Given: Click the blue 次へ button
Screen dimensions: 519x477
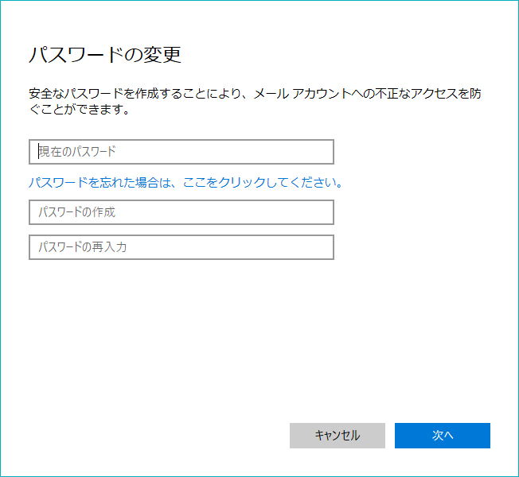Looking at the screenshot, I should click(x=442, y=435).
